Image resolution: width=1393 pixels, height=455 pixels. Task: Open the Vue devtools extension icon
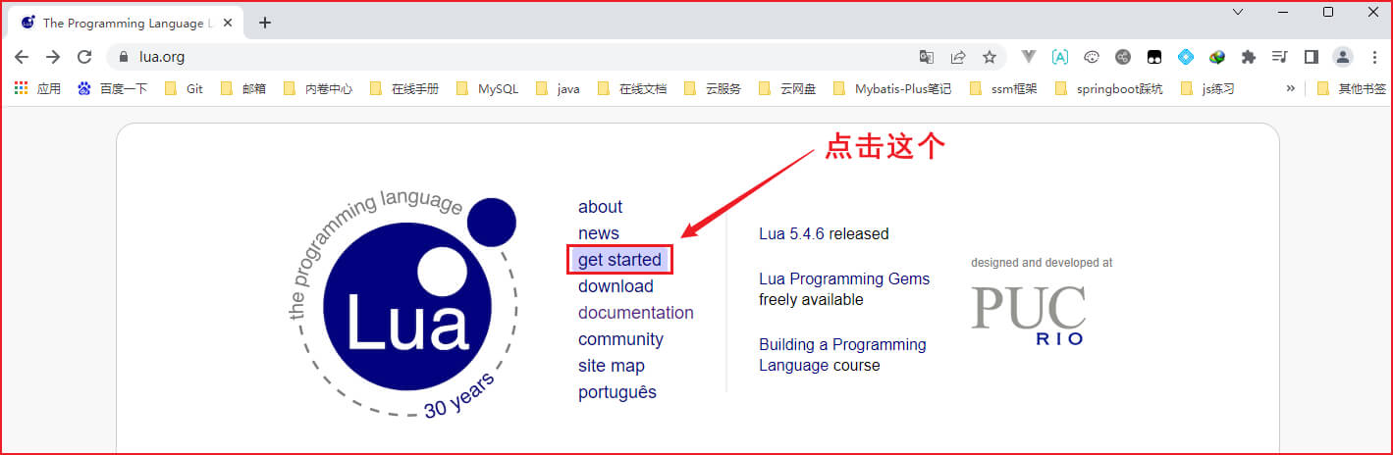click(x=1029, y=57)
